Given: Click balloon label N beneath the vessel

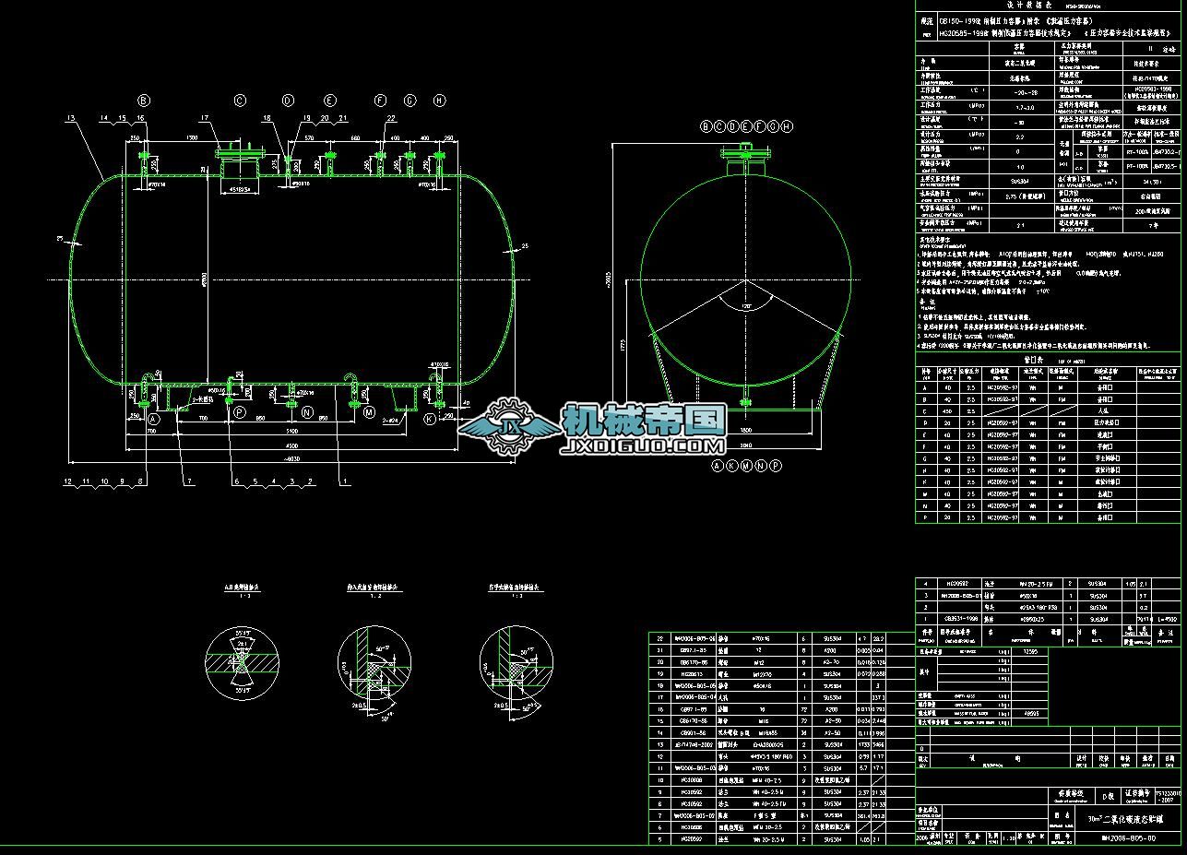Looking at the screenshot, I should (305, 413).
